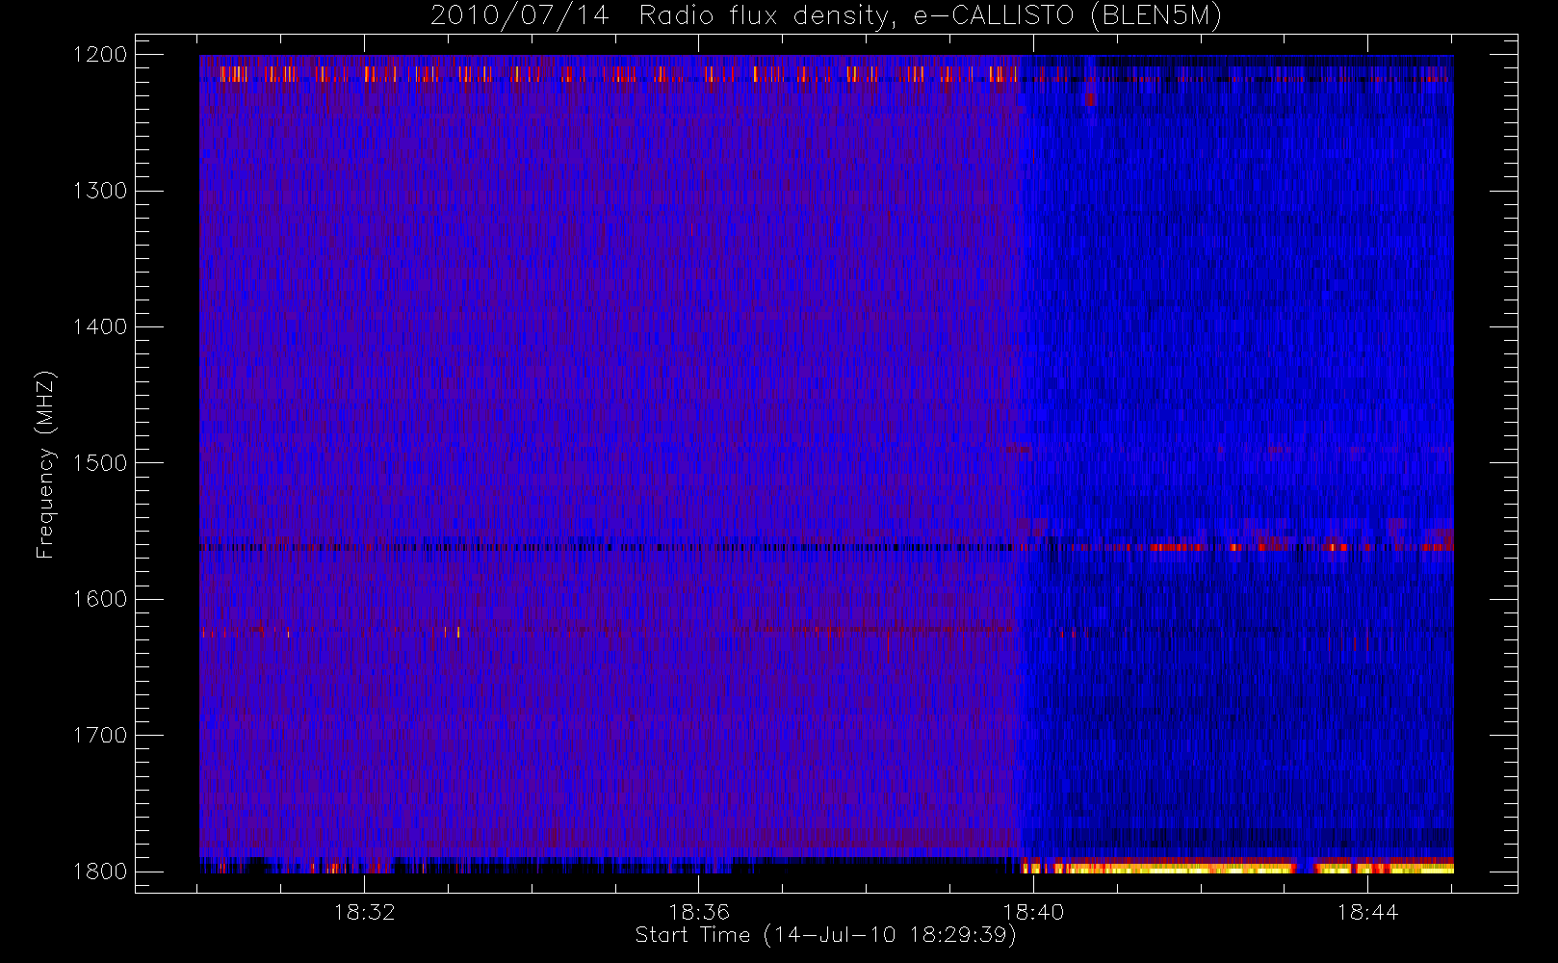The image size is (1558, 963).
Task: Click the 1400 frequency tick label
Action: pyautogui.click(x=100, y=326)
